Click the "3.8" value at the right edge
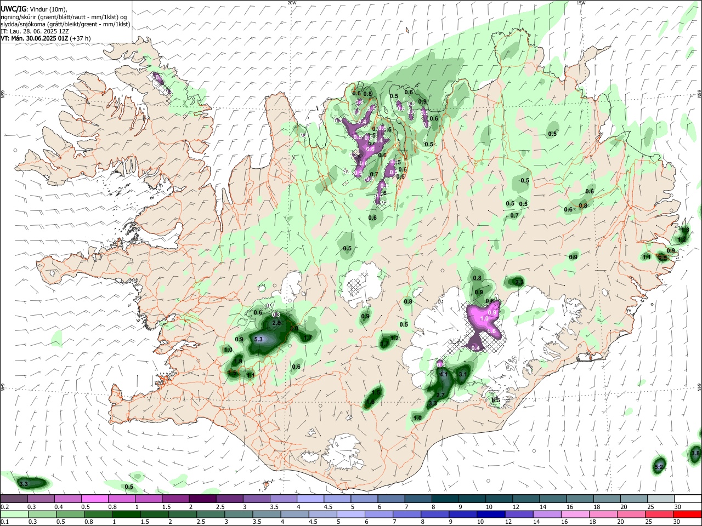This screenshot has width=702, height=526. pos(695,453)
